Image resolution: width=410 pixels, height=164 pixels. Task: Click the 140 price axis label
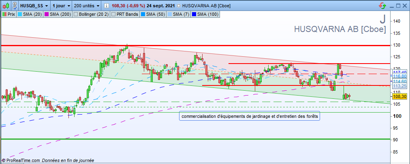tap(396, 21)
